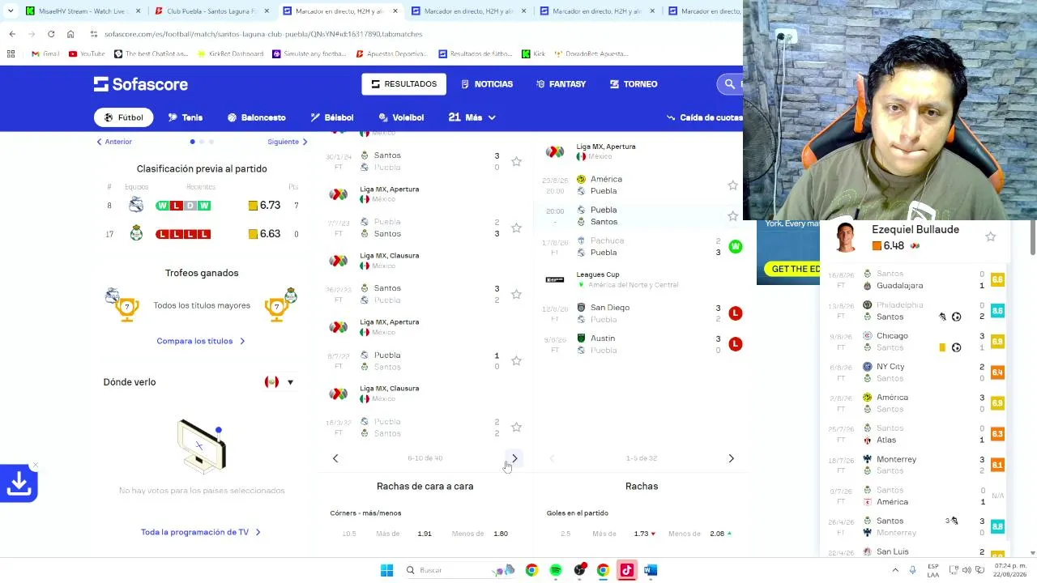This screenshot has width=1037, height=583.
Task: Click the 8.6 rating badge for Philadelphia match
Action: (997, 311)
